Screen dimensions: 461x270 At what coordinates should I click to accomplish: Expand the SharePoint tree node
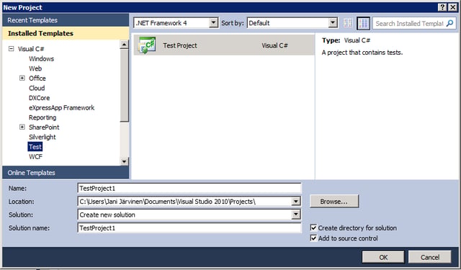click(x=22, y=127)
